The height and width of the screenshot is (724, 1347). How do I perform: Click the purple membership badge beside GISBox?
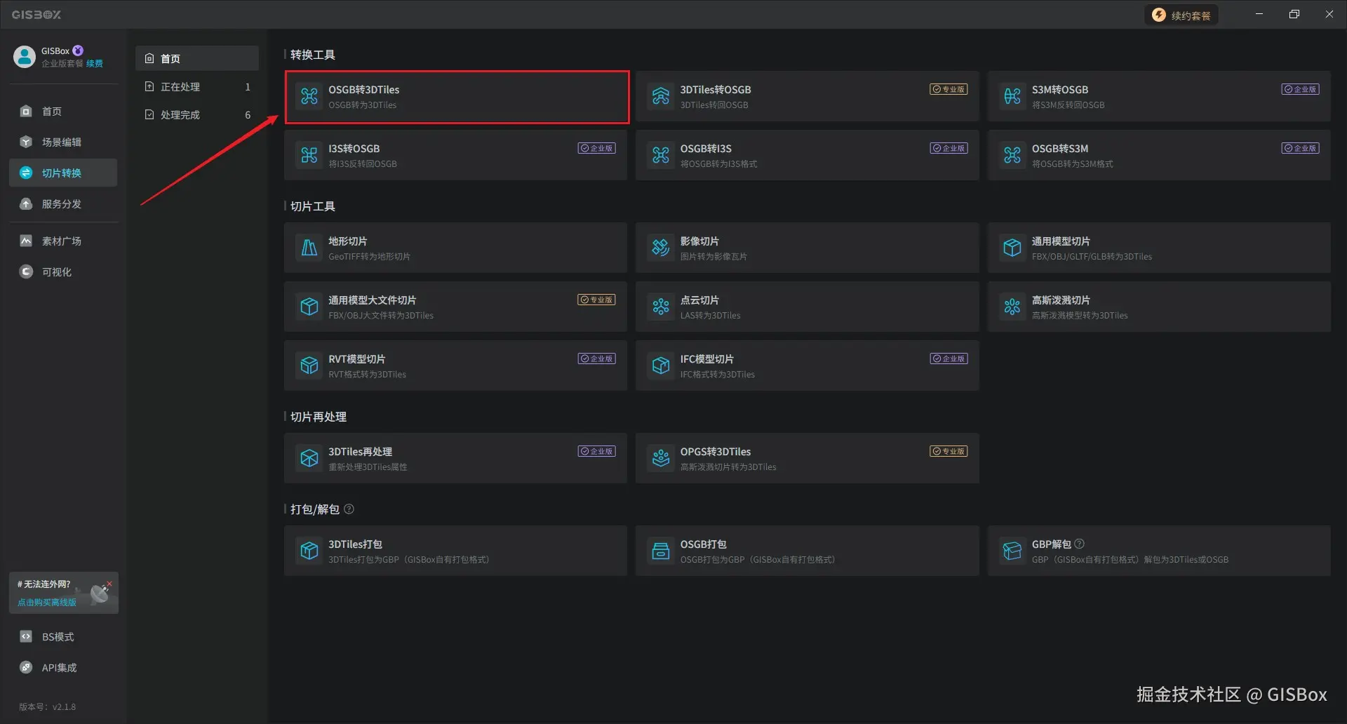tap(78, 51)
